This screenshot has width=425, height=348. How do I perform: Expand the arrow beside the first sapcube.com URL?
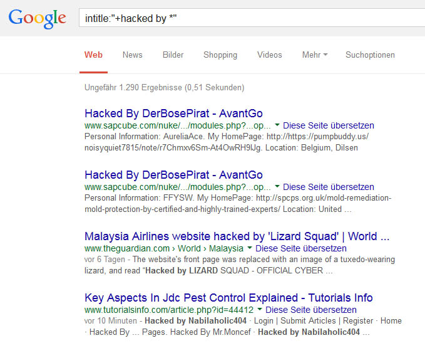click(x=277, y=125)
